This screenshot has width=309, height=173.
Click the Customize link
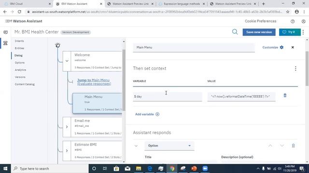[x=270, y=47]
